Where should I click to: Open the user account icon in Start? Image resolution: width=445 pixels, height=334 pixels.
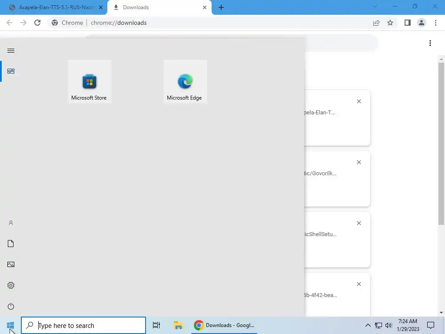[x=11, y=223]
